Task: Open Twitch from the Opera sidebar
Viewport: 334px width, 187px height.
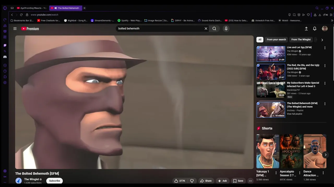Action: coord(5,45)
